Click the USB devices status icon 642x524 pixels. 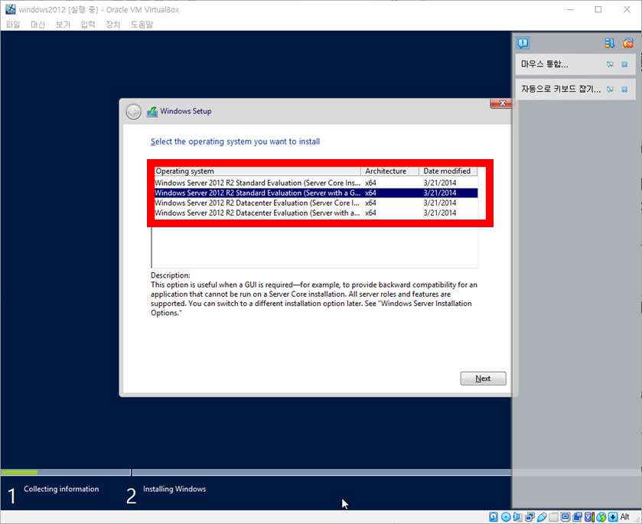tap(542, 516)
